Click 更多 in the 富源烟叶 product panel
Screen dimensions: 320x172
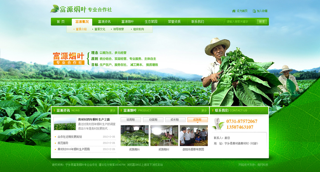point(204,111)
